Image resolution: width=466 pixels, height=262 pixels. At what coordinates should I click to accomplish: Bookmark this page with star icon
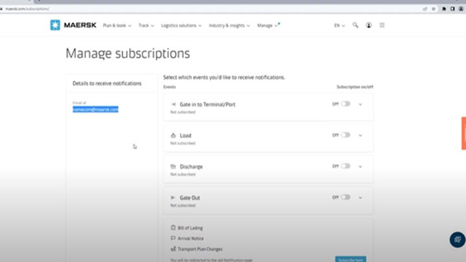click(x=434, y=9)
